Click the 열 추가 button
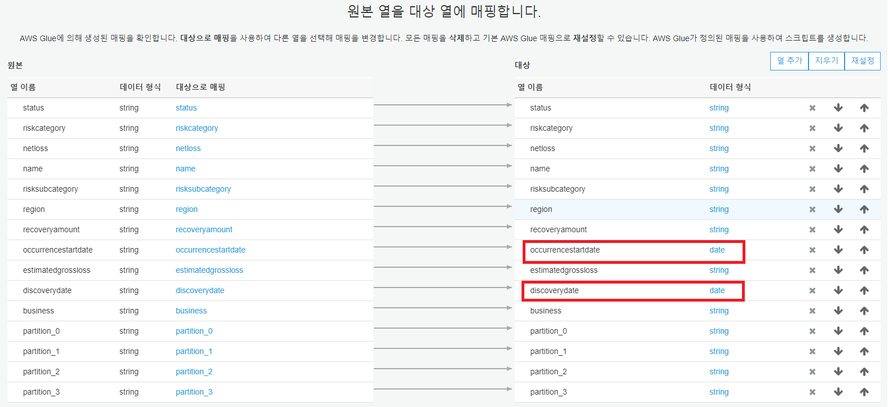This screenshot has height=407, width=888. coord(789,61)
